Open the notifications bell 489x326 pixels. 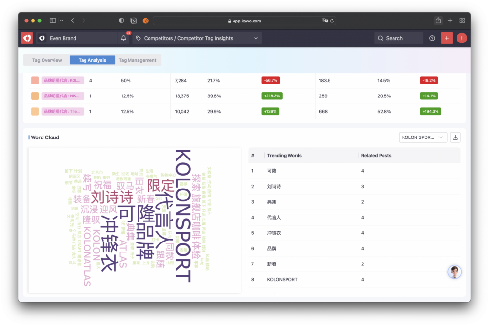click(123, 38)
